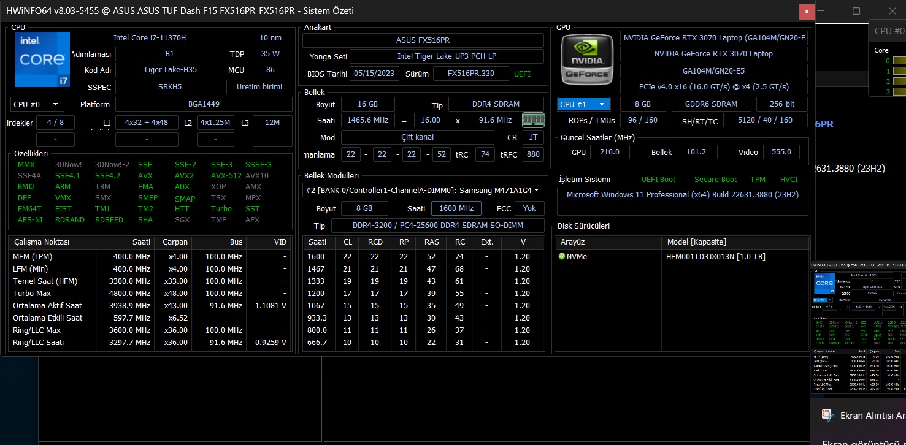Click the Core 2 usage bar

pos(899,82)
